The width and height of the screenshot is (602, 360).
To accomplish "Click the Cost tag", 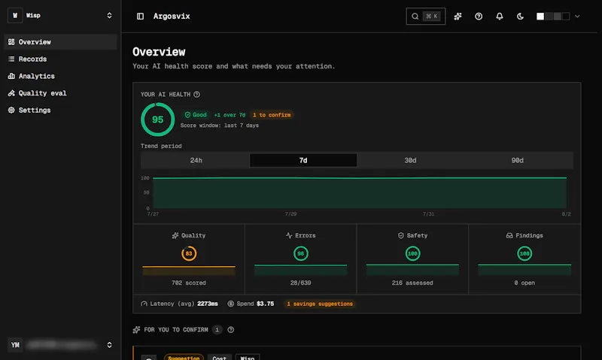I will click(219, 357).
